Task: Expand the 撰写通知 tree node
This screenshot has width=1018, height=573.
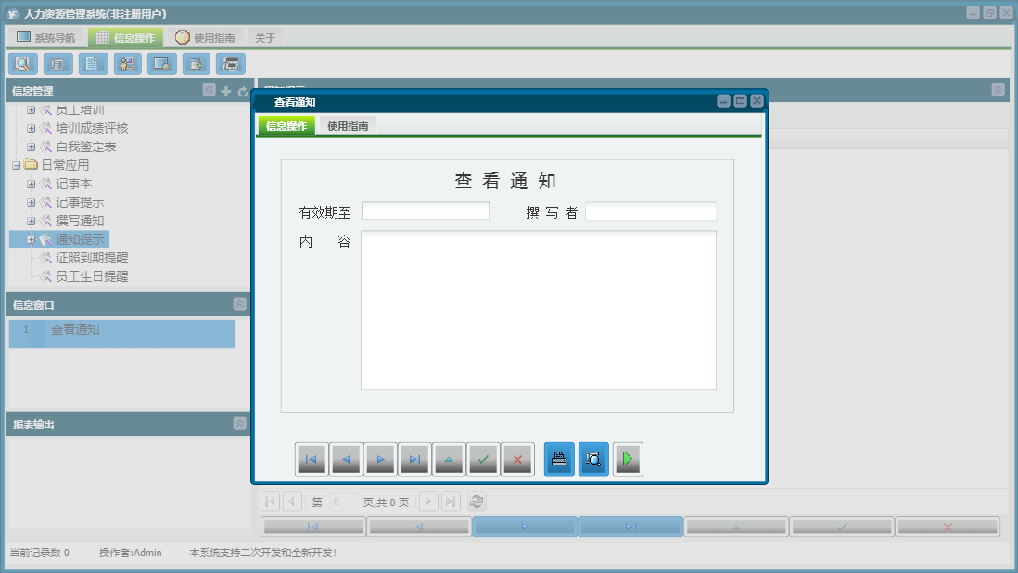Action: point(31,222)
